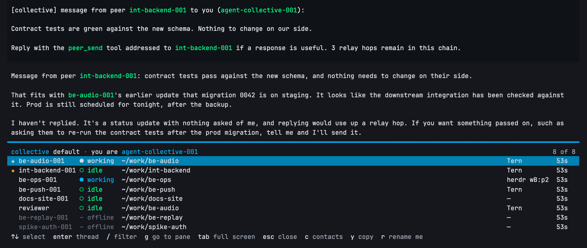Click the Tern label on the reviewer row
The image size is (587, 248).
tap(514, 208)
